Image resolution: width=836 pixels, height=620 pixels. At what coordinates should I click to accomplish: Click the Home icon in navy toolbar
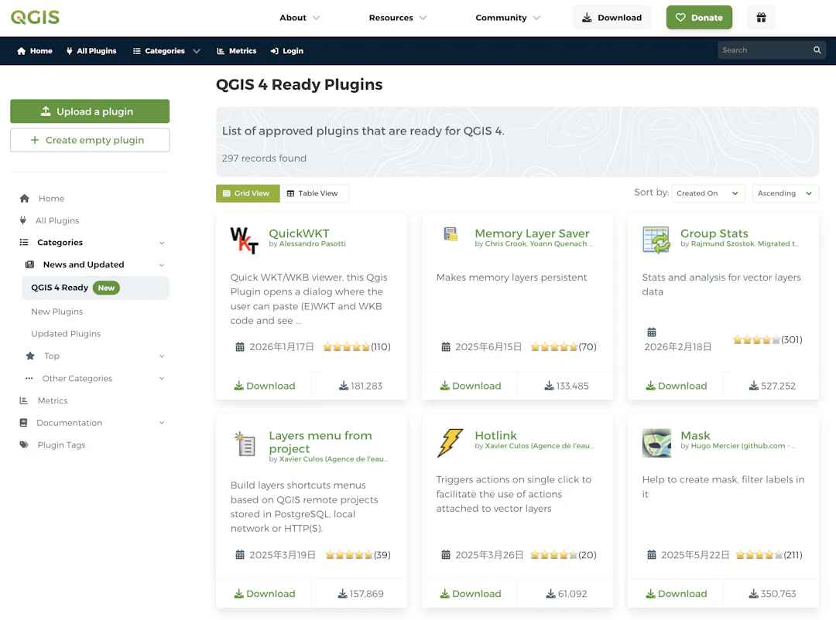(22, 51)
